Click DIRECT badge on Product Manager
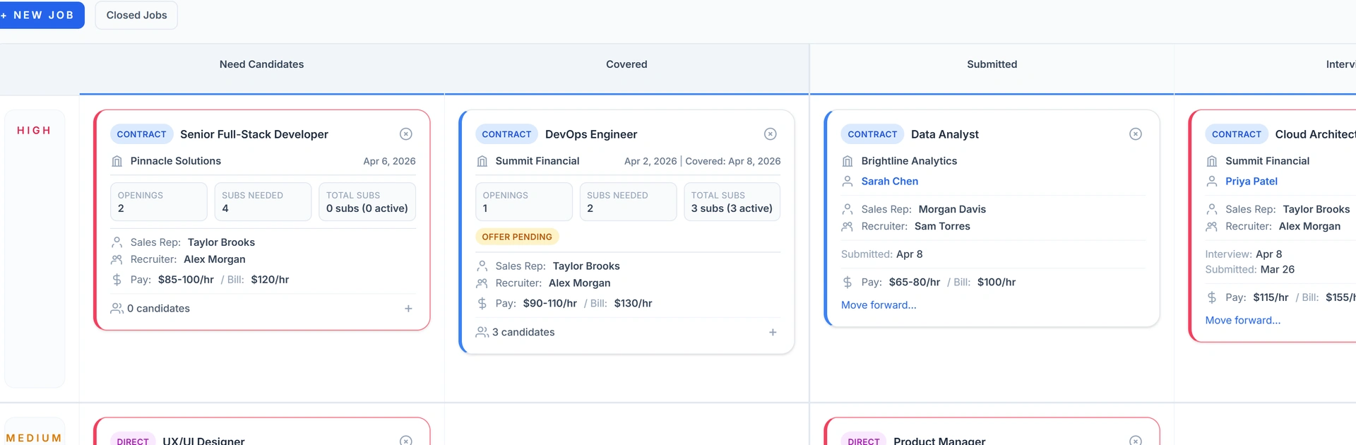Viewport: 1356px width, 445px height. 864,439
